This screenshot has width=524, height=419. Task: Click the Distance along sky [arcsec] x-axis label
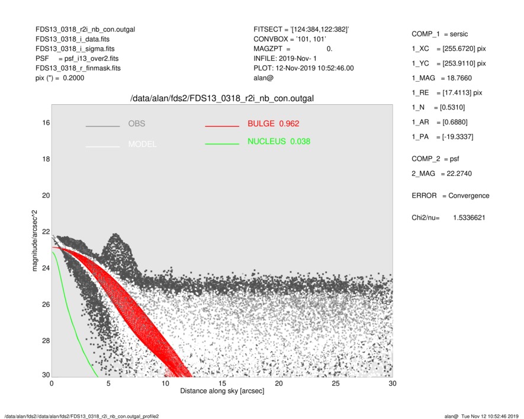tap(222, 391)
